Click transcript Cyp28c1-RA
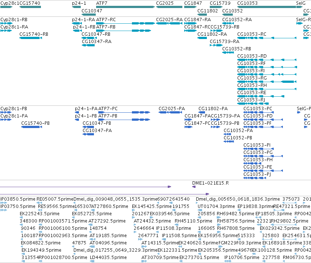The width and height of the screenshot is (311, 263). point(6,31)
